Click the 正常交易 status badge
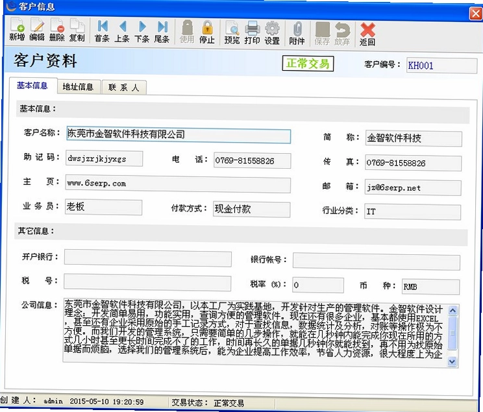 tap(308, 64)
